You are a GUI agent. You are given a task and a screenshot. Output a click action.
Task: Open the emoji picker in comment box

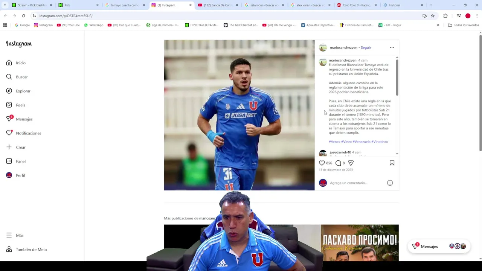click(x=390, y=183)
